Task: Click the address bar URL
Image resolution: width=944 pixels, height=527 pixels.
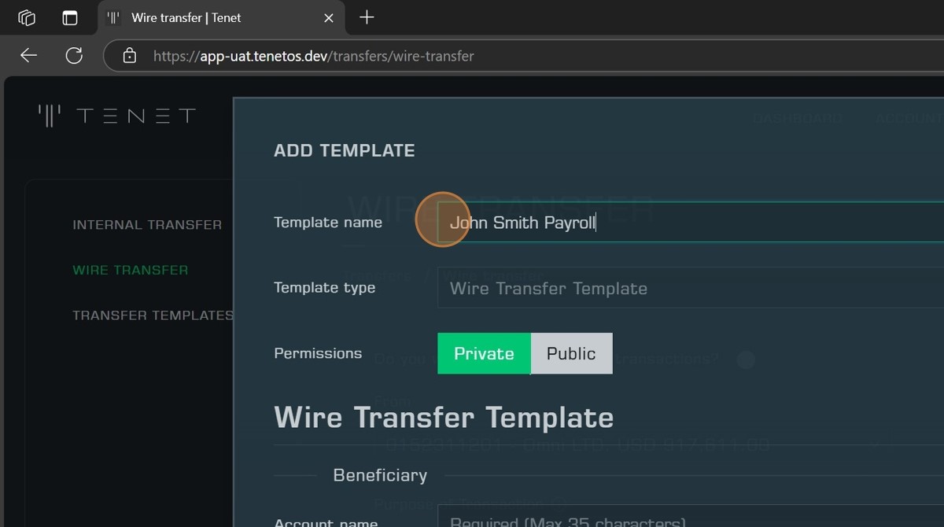Action: tap(313, 56)
